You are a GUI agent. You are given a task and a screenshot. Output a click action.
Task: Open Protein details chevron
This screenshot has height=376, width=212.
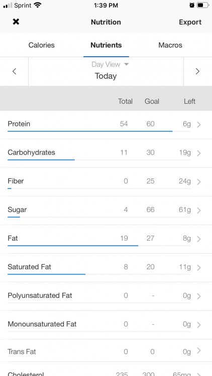click(x=199, y=124)
